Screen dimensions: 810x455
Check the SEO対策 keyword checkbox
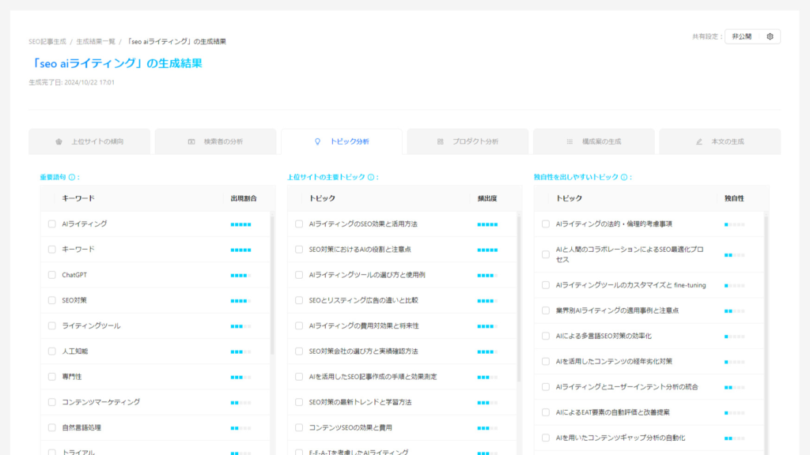pos(51,300)
